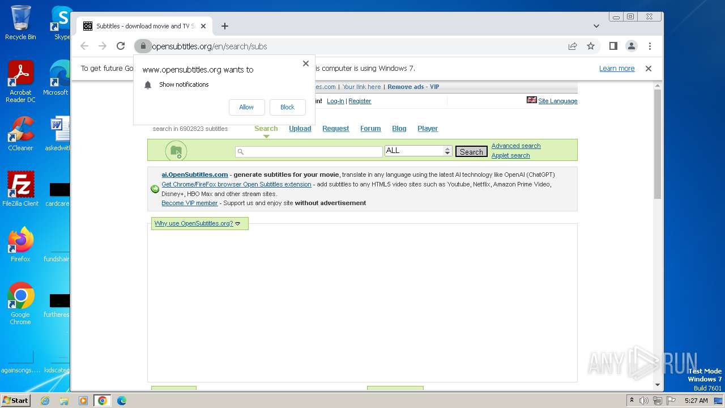Open Google Chrome desktop icon

(20, 304)
